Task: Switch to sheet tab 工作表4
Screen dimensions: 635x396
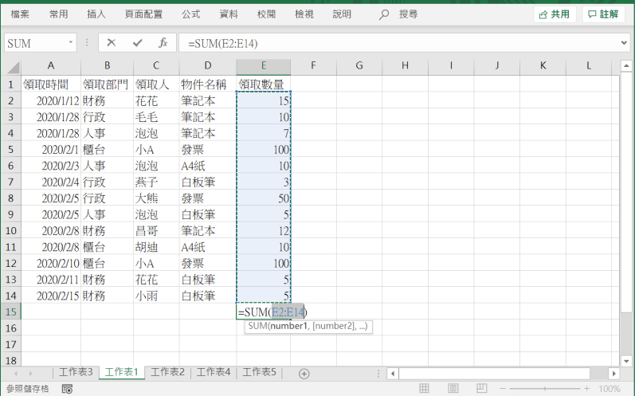Action: (x=213, y=372)
